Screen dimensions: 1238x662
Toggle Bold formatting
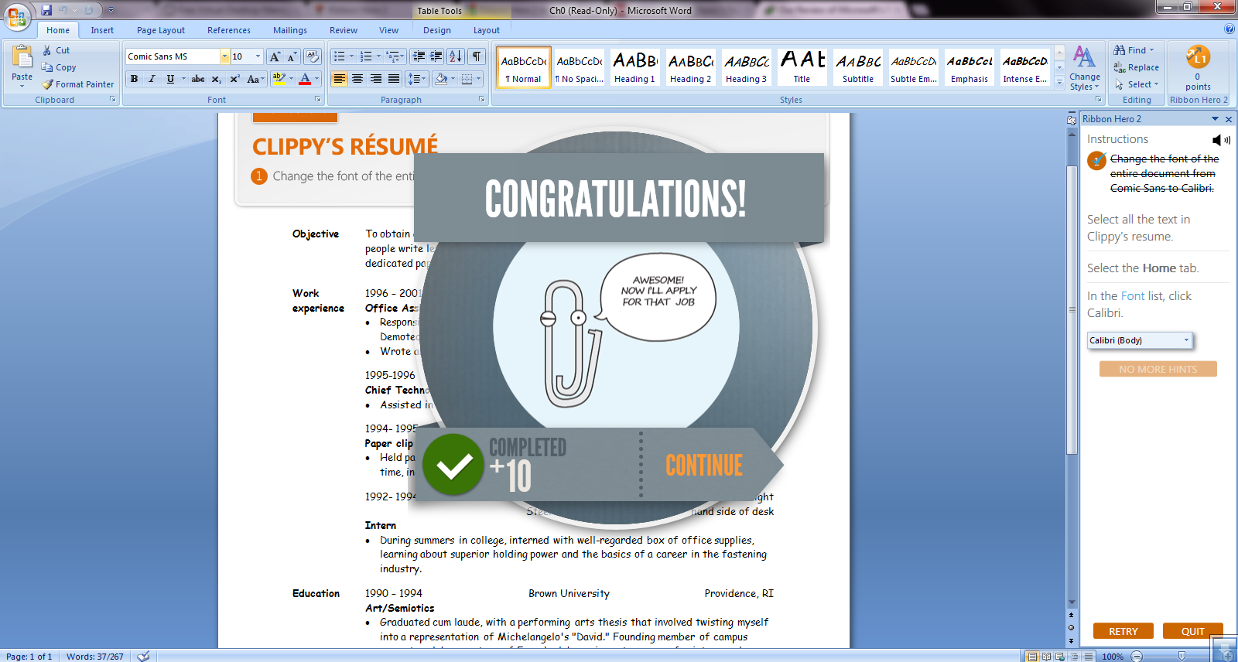click(135, 79)
